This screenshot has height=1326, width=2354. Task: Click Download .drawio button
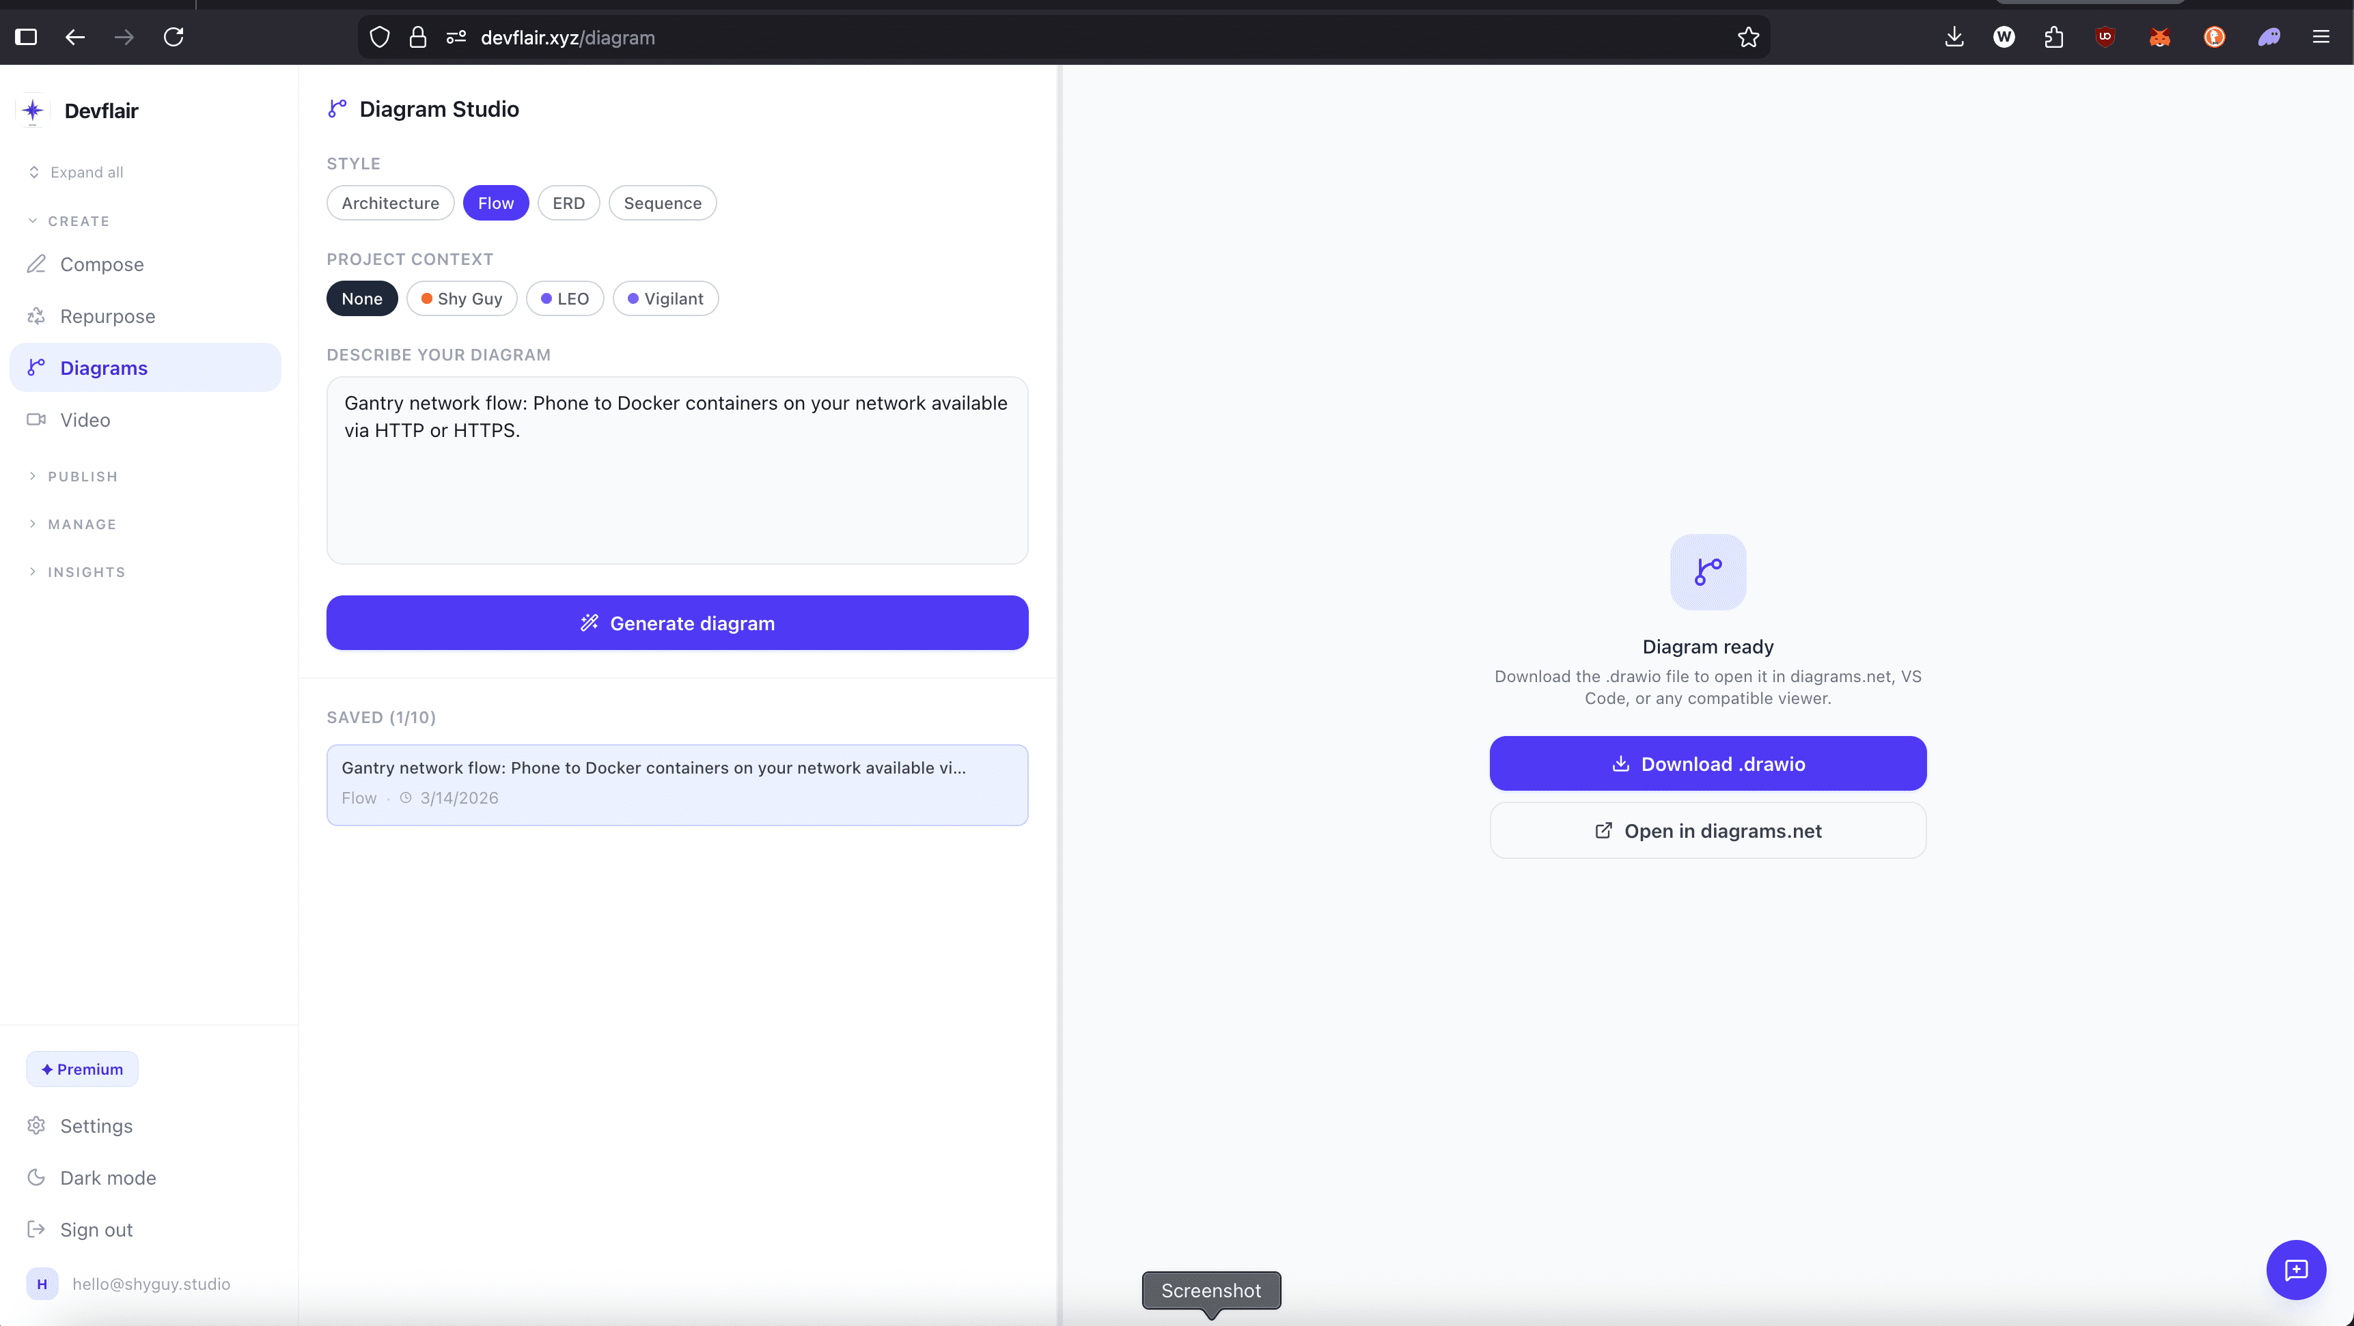tap(1707, 763)
